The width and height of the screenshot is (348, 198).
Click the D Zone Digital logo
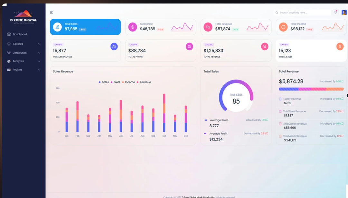(24, 17)
